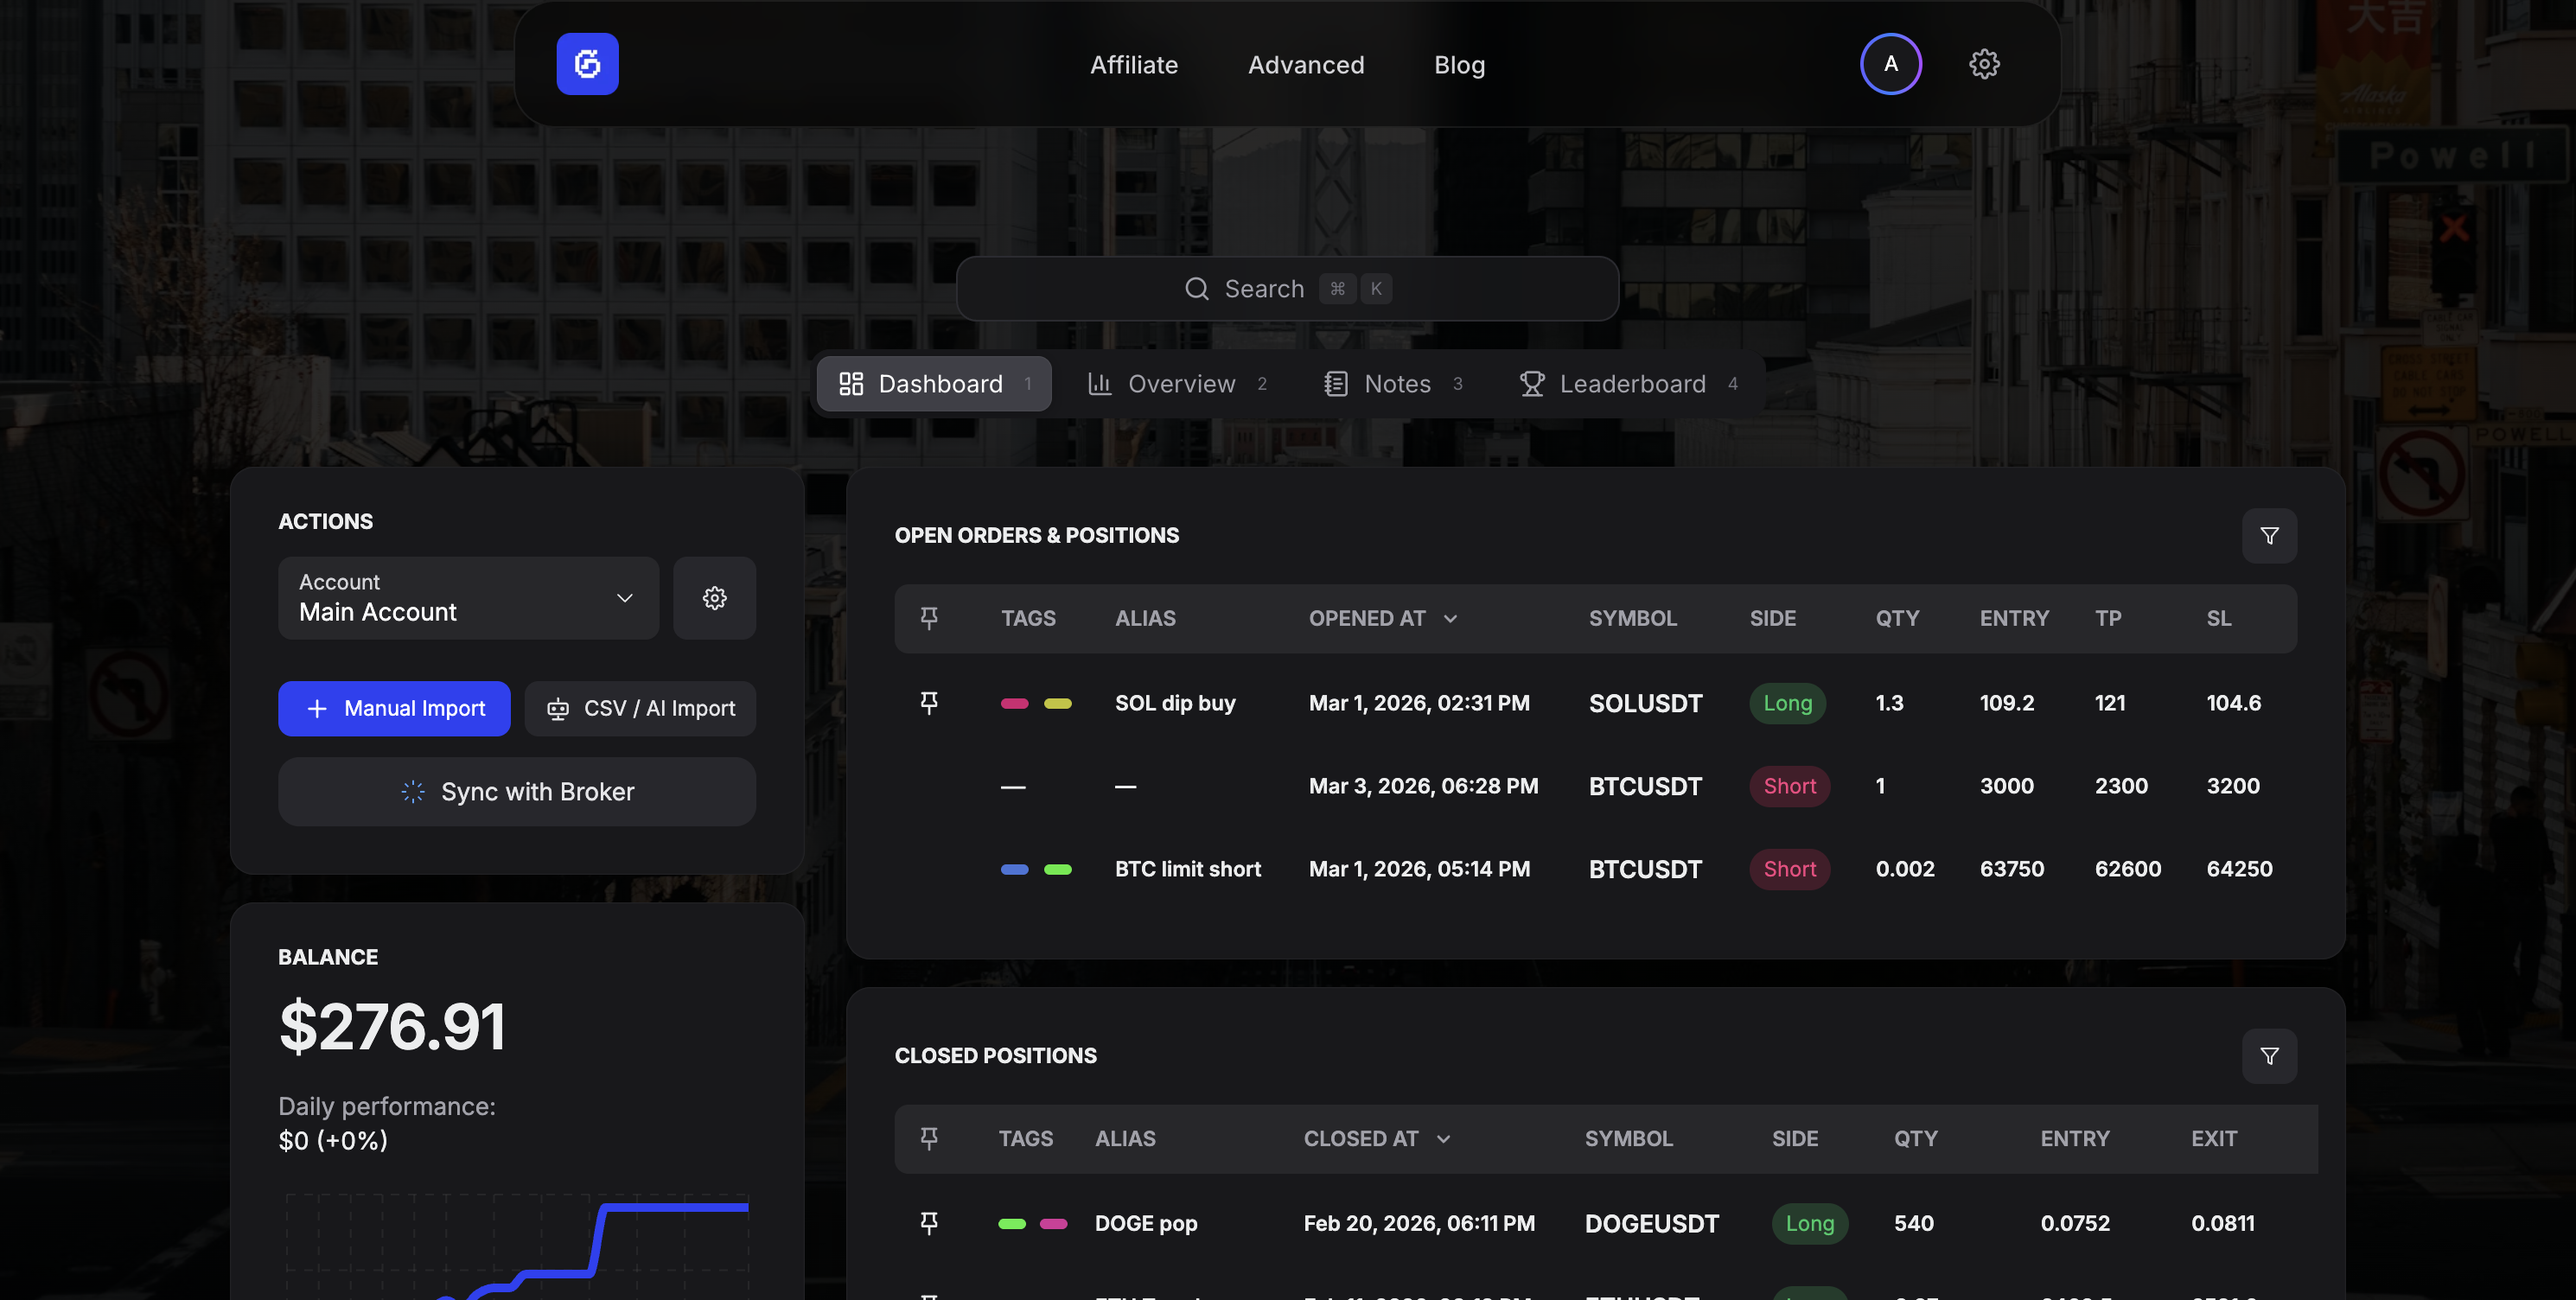The height and width of the screenshot is (1300, 2576).
Task: Click the pin column header in Closed Positions
Action: coord(930,1138)
